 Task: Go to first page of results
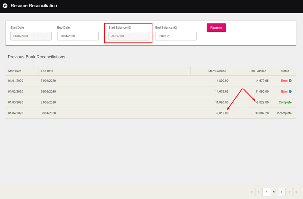tap(252, 192)
